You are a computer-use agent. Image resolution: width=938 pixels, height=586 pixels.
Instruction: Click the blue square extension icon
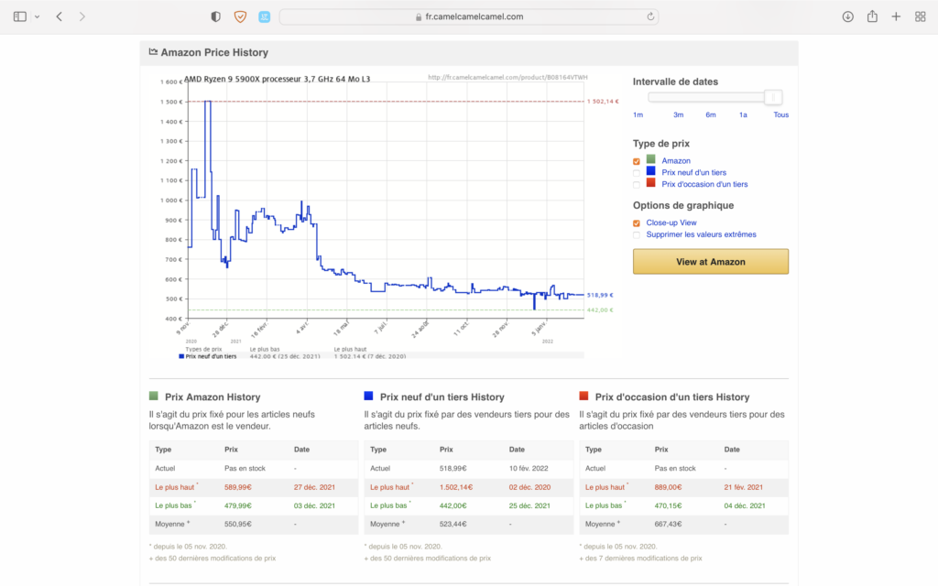(x=265, y=16)
